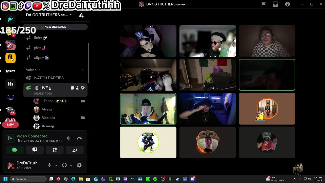This screenshot has width=325, height=183.
Task: Click the red NEW pill in server list
Action: 10,125
